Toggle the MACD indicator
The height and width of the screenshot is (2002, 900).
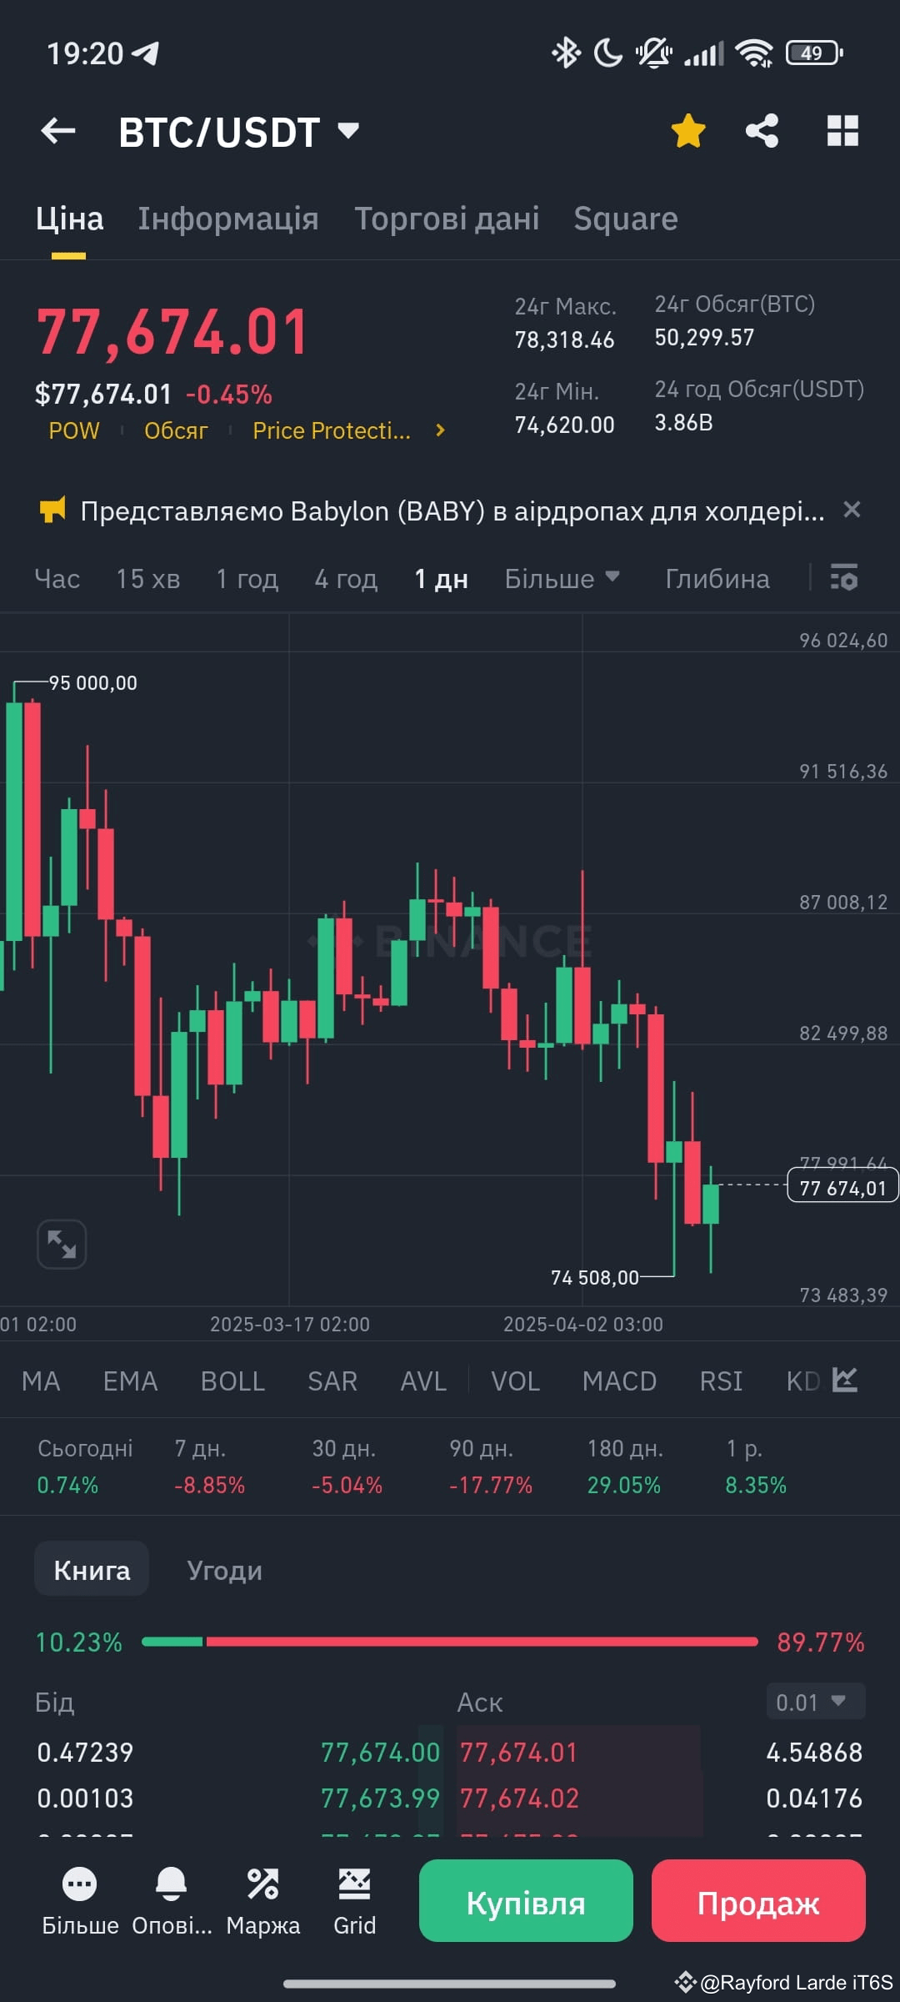pos(619,1381)
